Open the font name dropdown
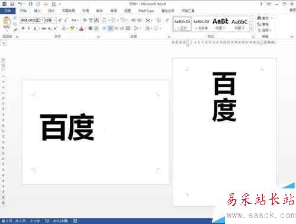The image size is (296, 224). point(42,20)
